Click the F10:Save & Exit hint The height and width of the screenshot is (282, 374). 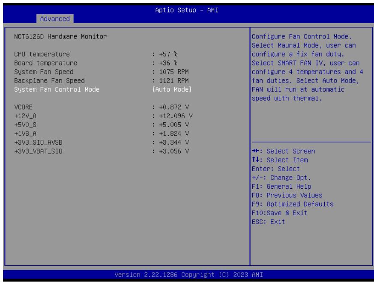coord(280,213)
